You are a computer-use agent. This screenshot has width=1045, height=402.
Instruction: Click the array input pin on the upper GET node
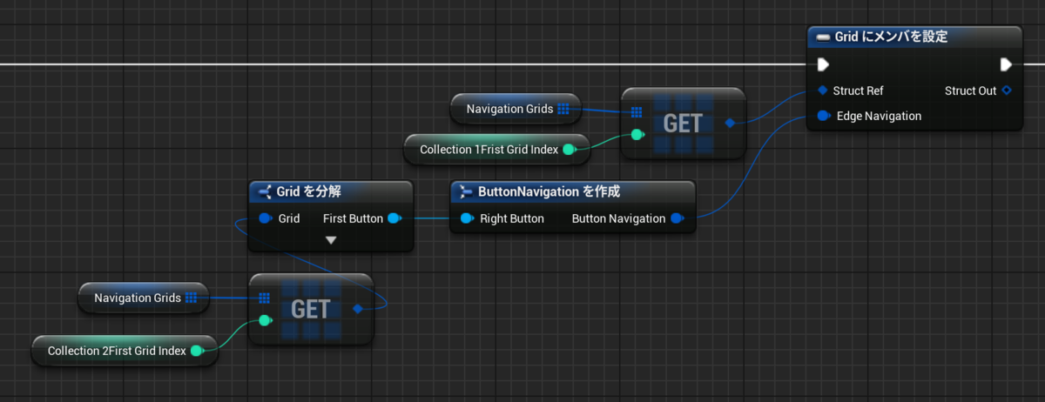[637, 111]
